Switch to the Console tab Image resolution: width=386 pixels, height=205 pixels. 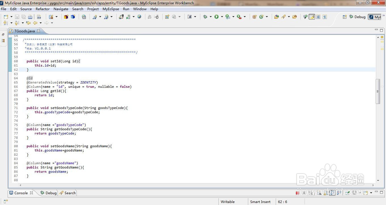coord(21,193)
